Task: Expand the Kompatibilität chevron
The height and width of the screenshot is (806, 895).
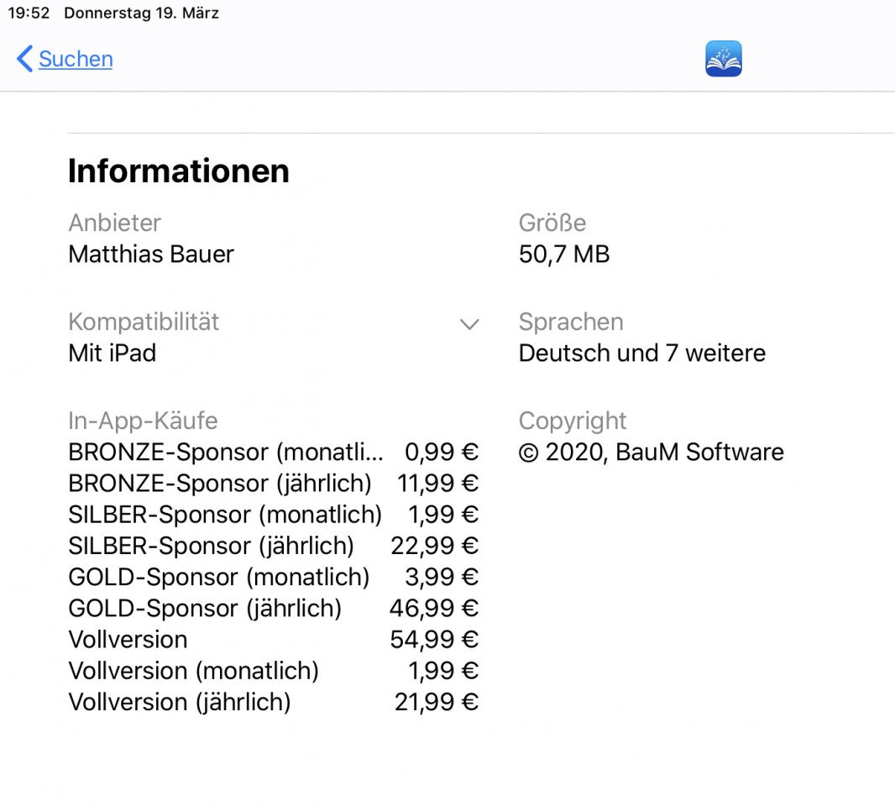Action: pos(469,324)
